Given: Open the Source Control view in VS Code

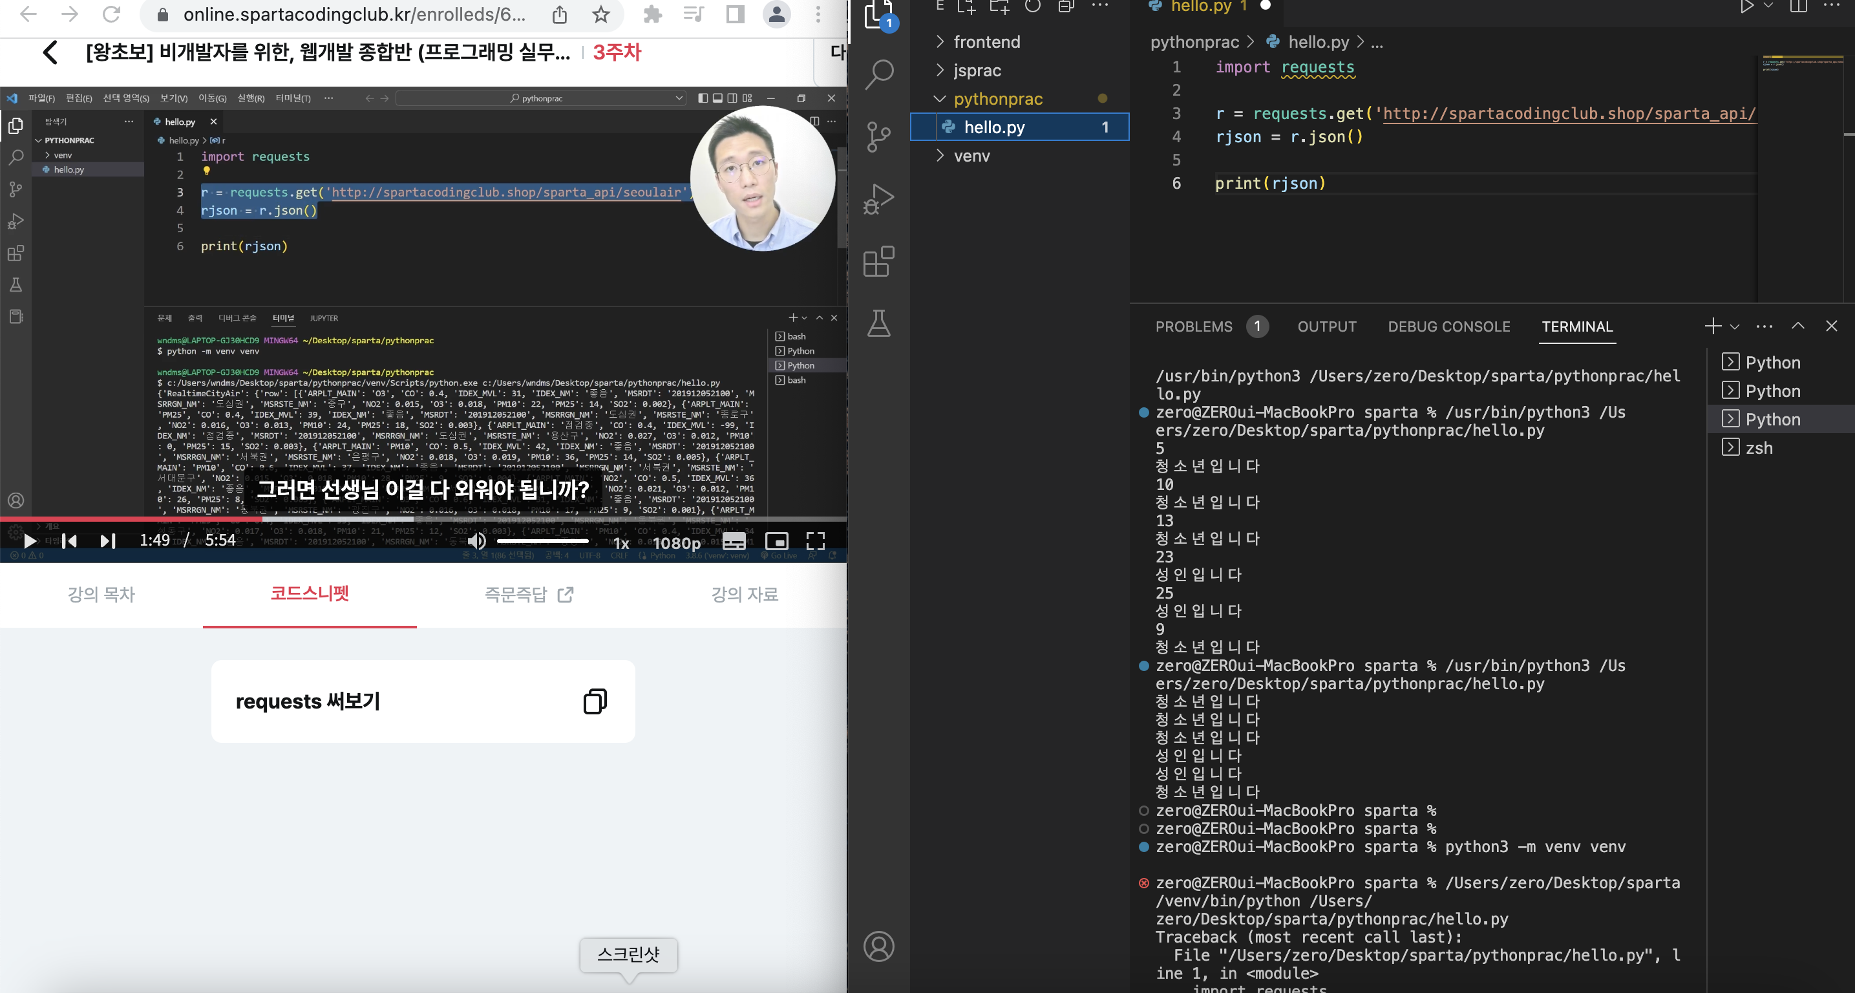Looking at the screenshot, I should point(878,136).
